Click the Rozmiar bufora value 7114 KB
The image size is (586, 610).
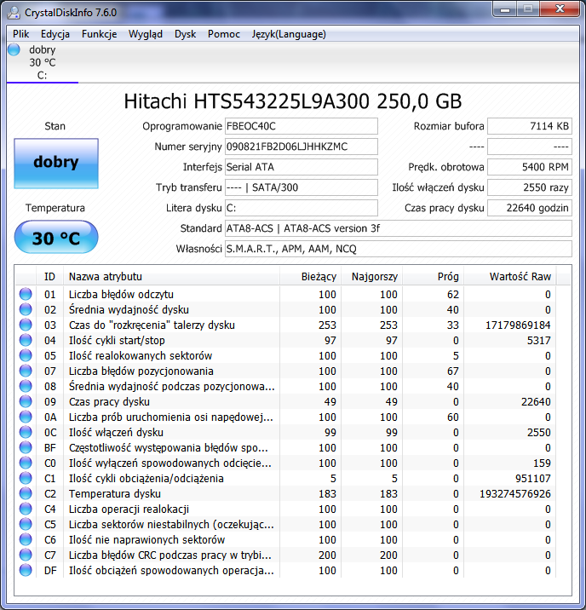pos(530,126)
